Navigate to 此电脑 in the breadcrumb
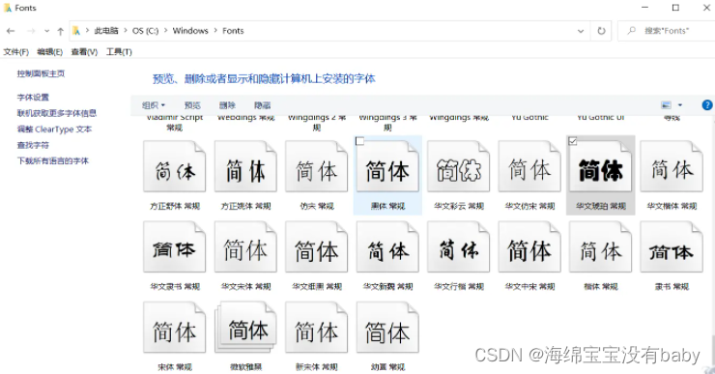This screenshot has width=715, height=374. pos(106,31)
